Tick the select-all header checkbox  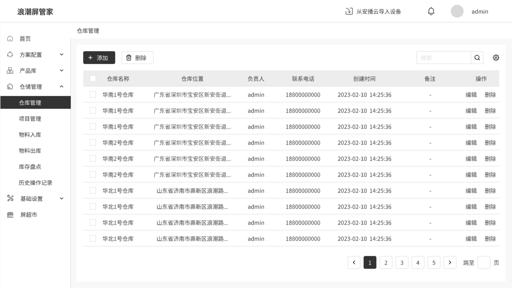[x=93, y=78]
